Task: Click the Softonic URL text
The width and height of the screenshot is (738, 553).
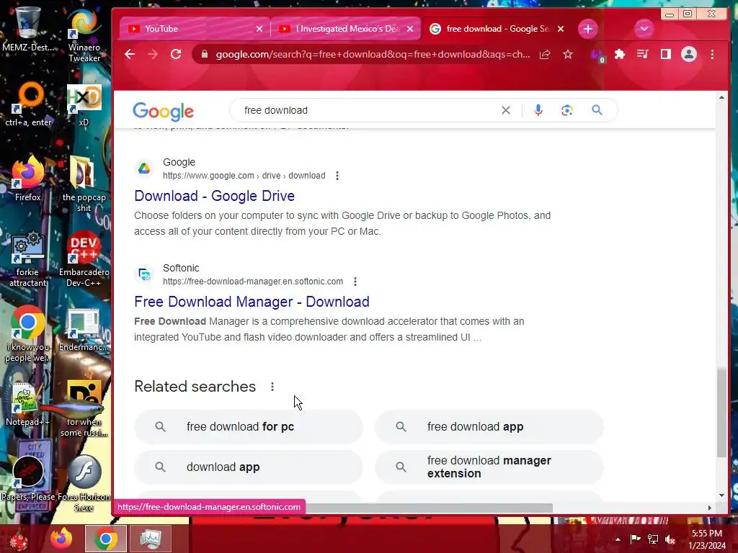Action: [x=253, y=282]
